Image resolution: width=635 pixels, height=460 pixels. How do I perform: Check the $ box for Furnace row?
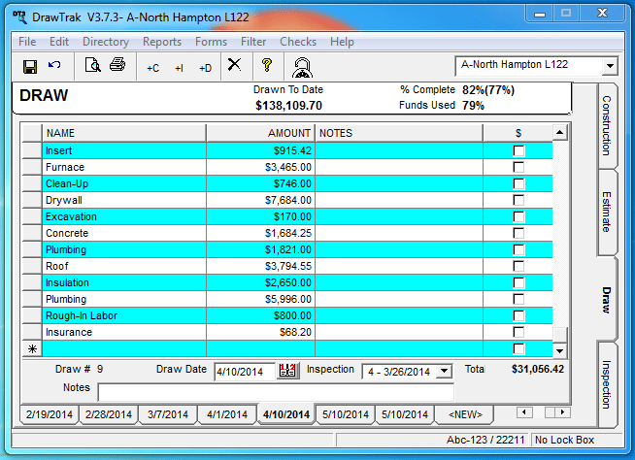pos(518,167)
